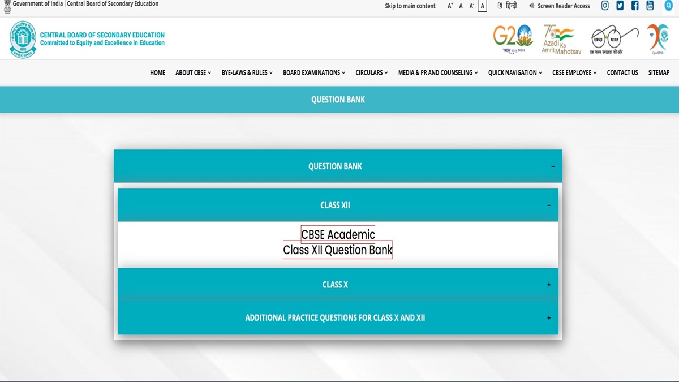The height and width of the screenshot is (382, 679).
Task: Open the ABOUT CBSE menu
Action: 193,72
